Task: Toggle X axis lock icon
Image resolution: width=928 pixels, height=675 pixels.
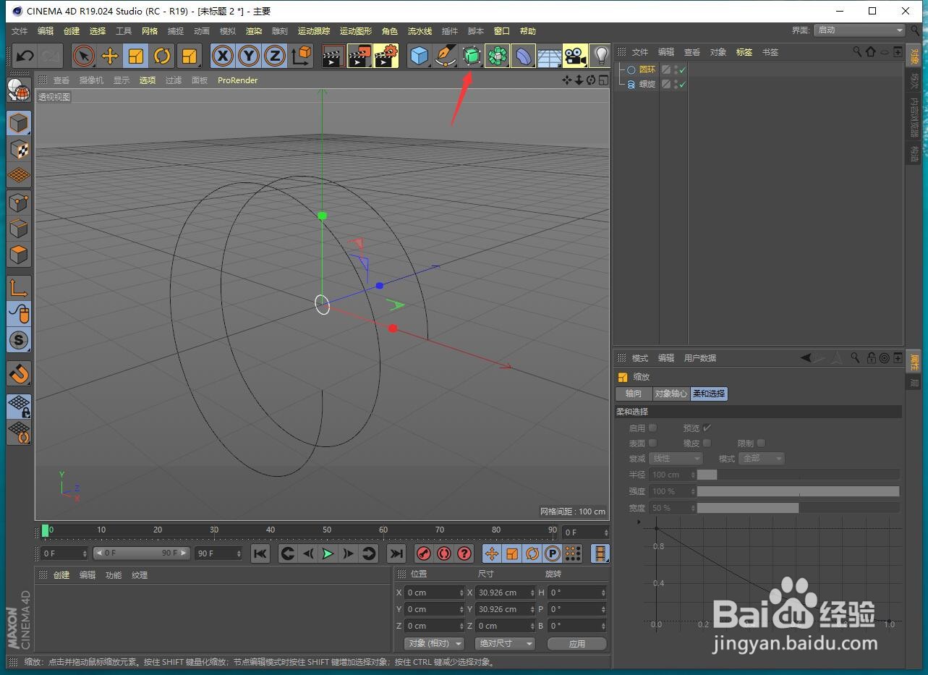Action: pyautogui.click(x=223, y=56)
